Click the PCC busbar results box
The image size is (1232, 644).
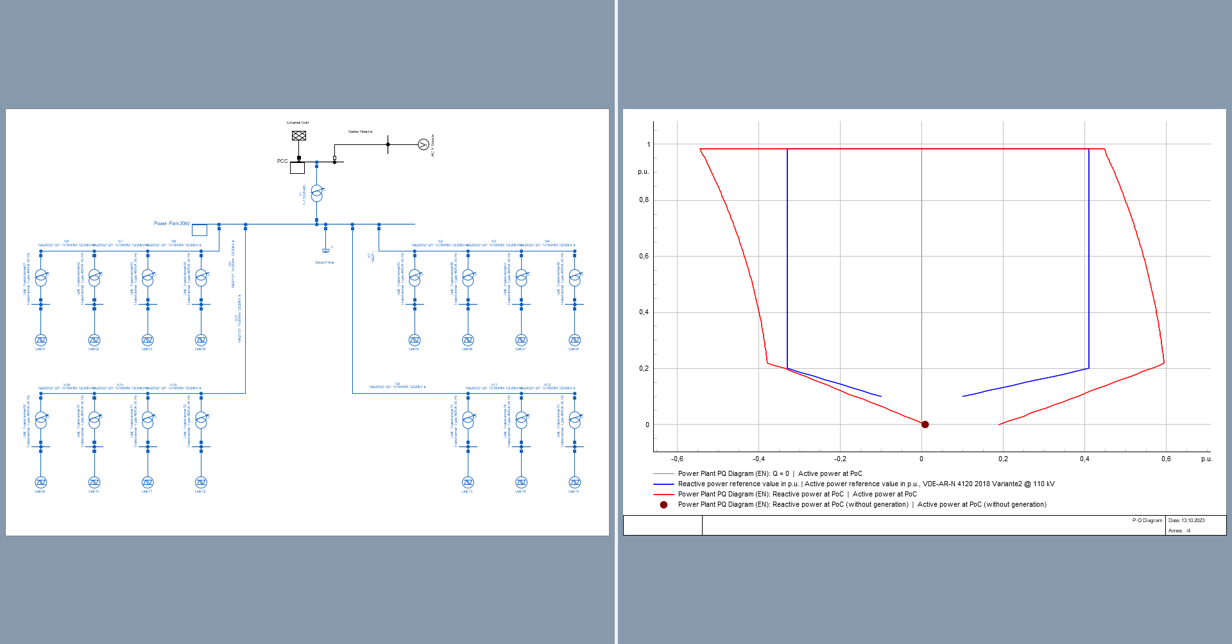[x=297, y=168]
